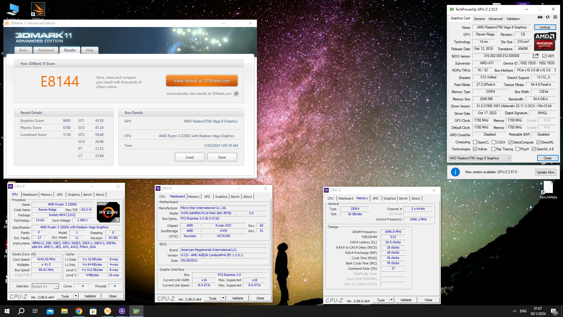Expand Tools arrow in CPU-Z CPU window

point(76,296)
